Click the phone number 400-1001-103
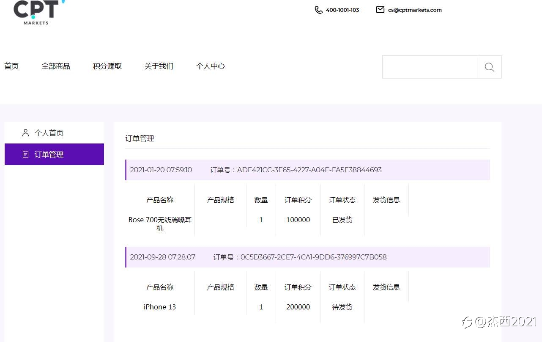The image size is (542, 342). click(342, 10)
